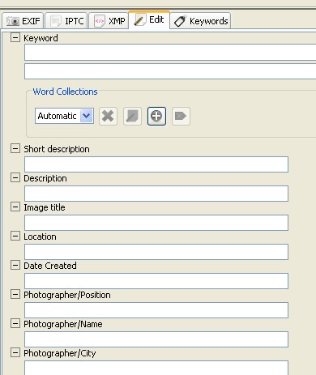
Task: Open the IPTC tab
Action: (66, 21)
